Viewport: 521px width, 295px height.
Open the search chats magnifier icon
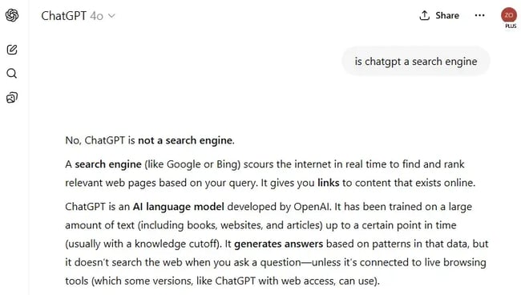point(12,74)
